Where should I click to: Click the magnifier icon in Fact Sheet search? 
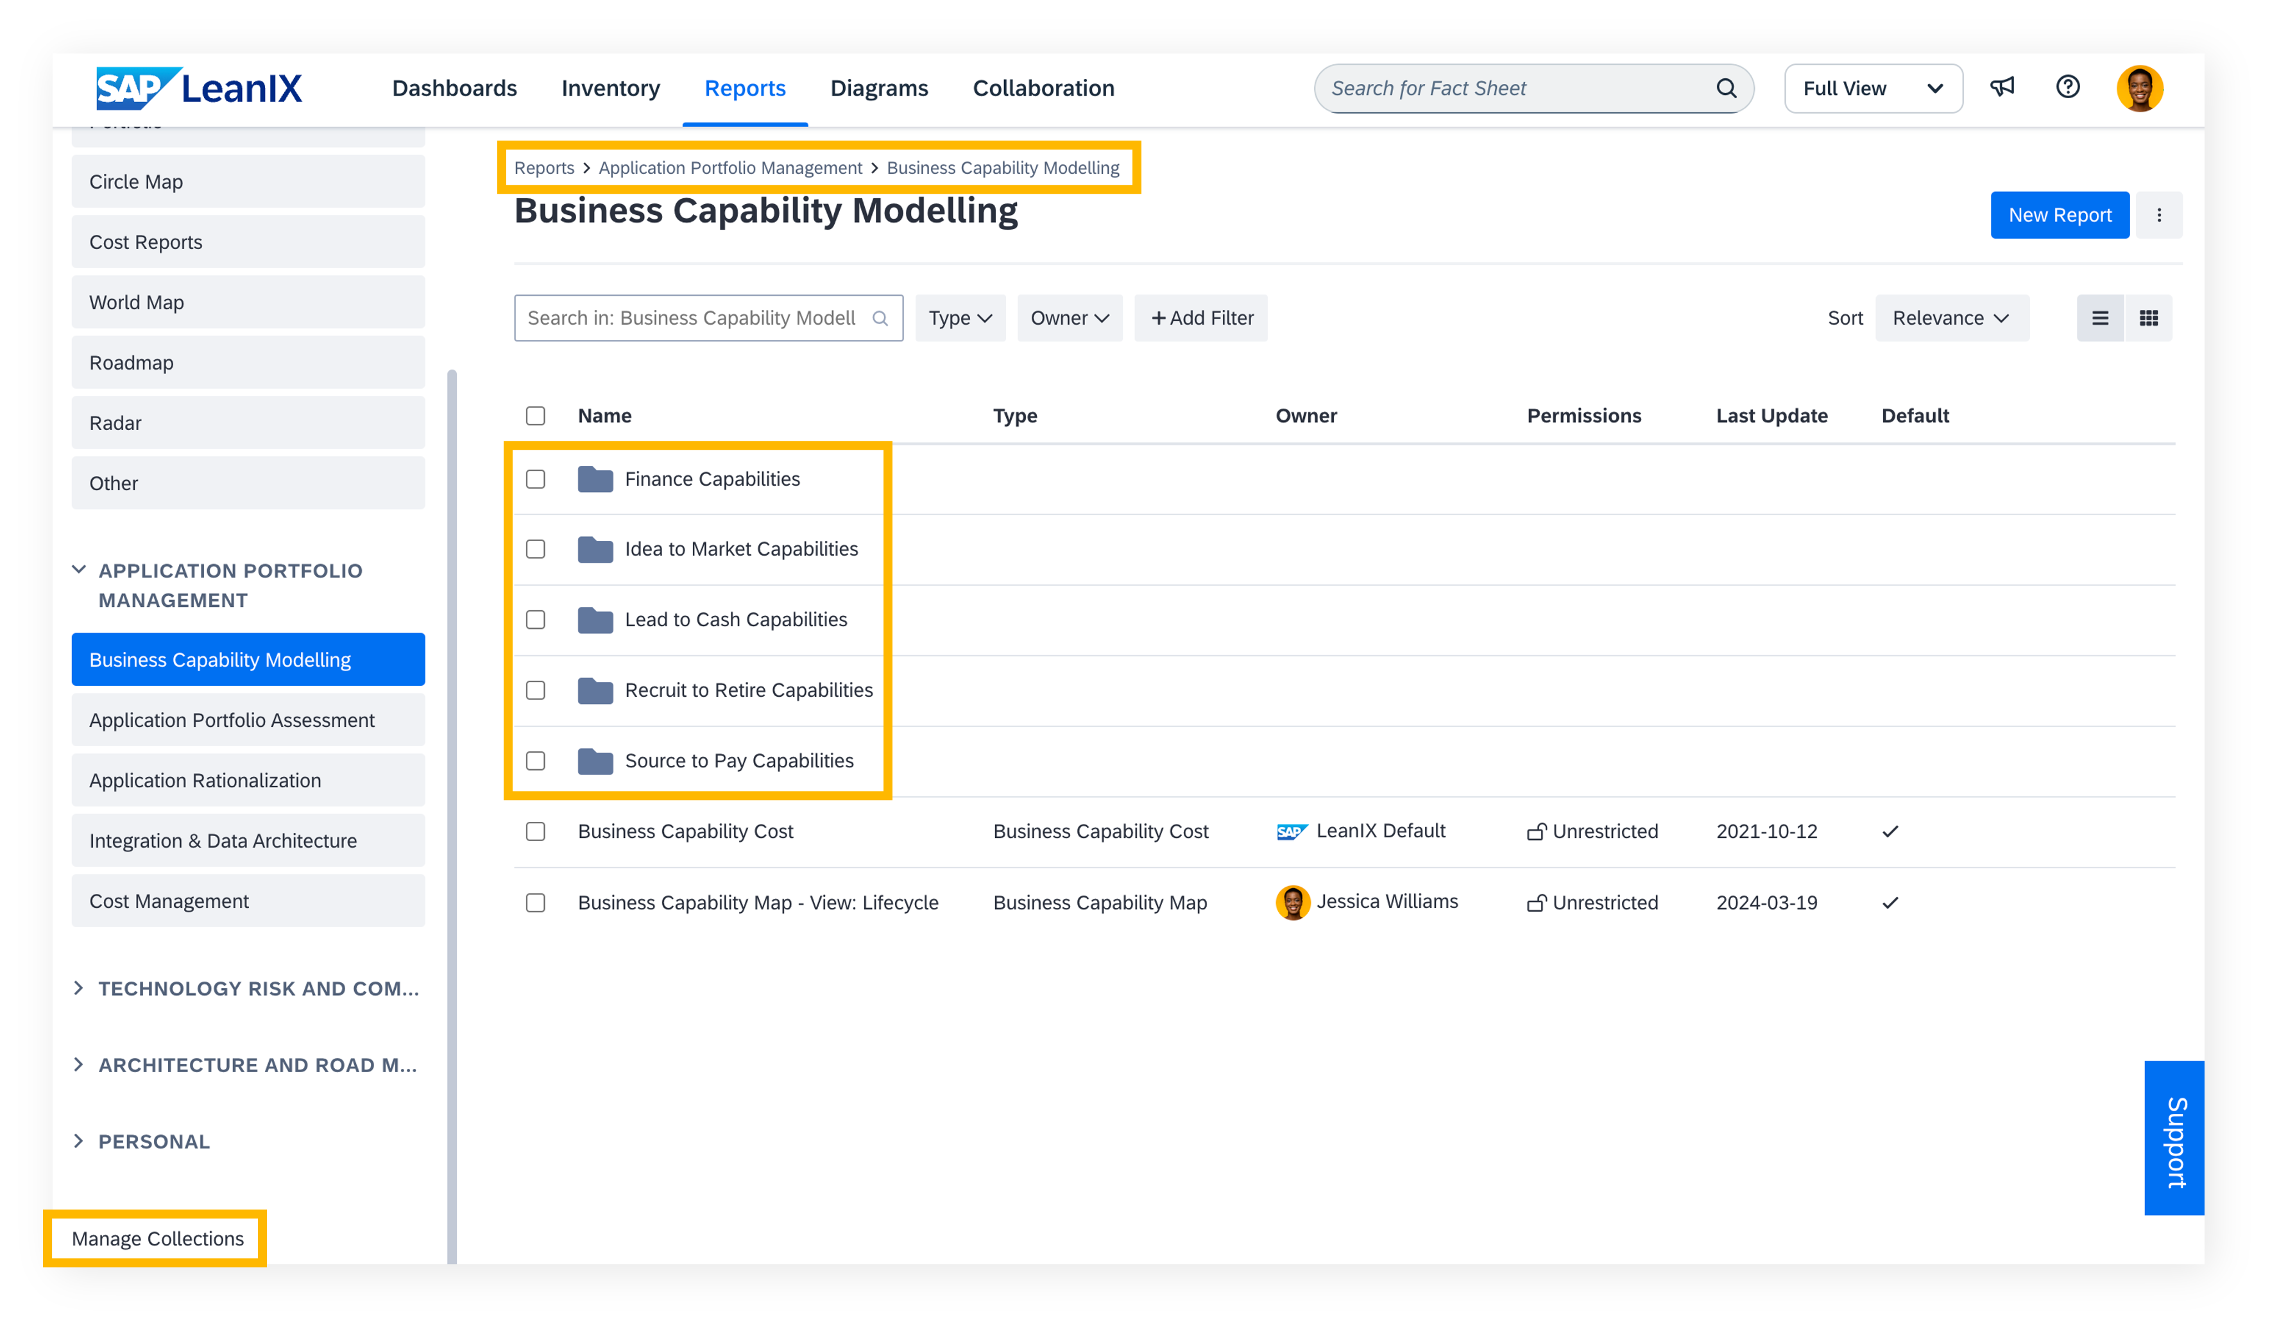(x=1726, y=89)
